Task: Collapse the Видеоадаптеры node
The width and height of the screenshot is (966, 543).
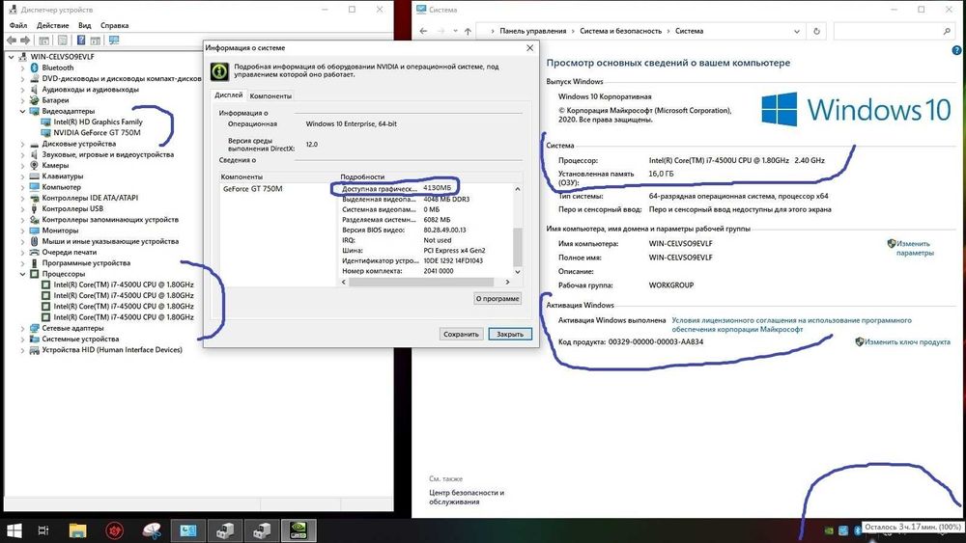Action: pos(23,111)
